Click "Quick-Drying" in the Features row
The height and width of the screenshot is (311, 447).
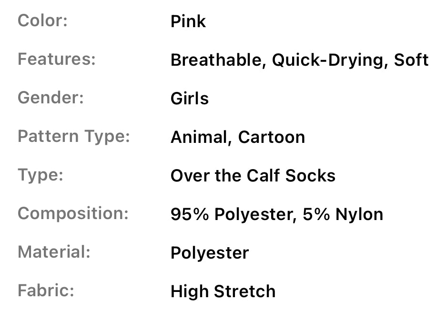pyautogui.click(x=328, y=60)
